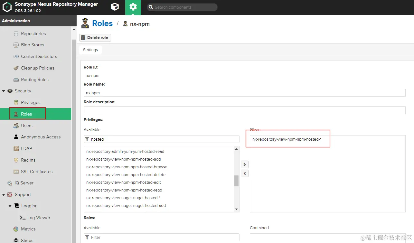Collapse the Security tree section
Image resolution: width=414 pixels, height=243 pixels.
click(4, 91)
